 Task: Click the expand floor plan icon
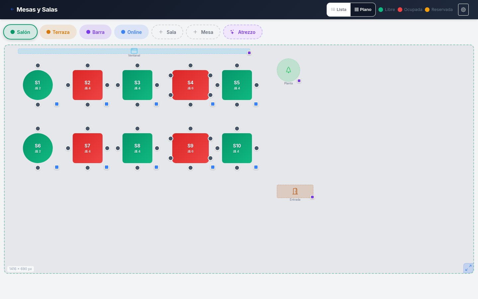[x=468, y=268]
